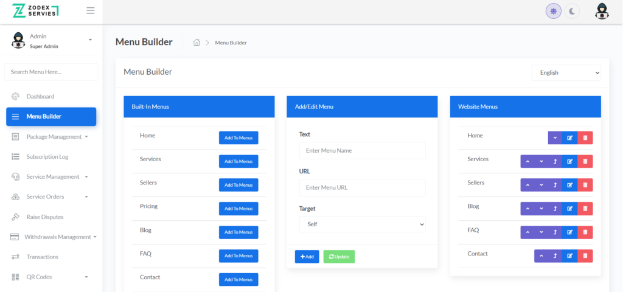Click the Enter Menu Name text field
Viewport: 623px width, 292px height.
tap(362, 151)
